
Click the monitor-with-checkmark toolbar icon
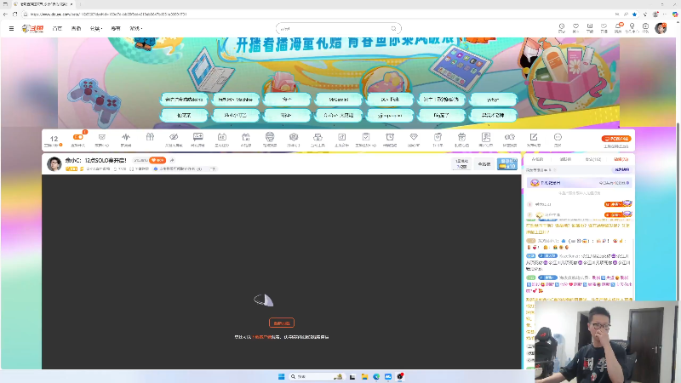[102, 137]
